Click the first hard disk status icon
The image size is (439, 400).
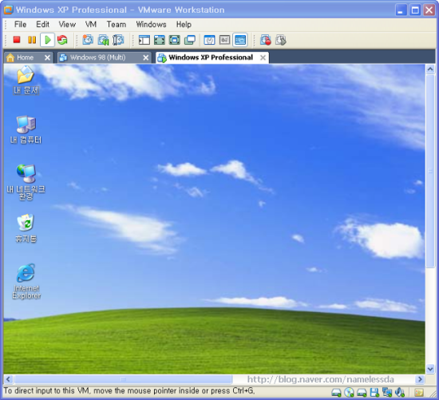pyautogui.click(x=336, y=393)
